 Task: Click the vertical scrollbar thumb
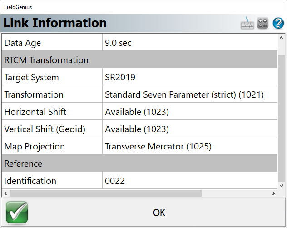coord(282,118)
